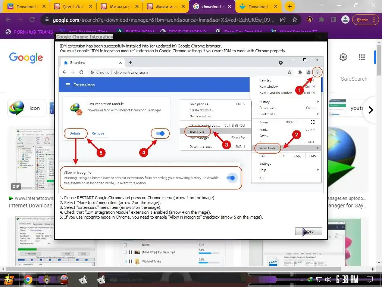Open the cowboy-hat character taskbar icon
Image resolution: width=382 pixels, height=287 pixels.
(46, 280)
